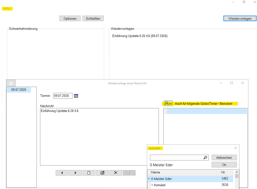
Task: Close the Wiedervorlage einer Nachricht dialog
Action: [x=243, y=83]
